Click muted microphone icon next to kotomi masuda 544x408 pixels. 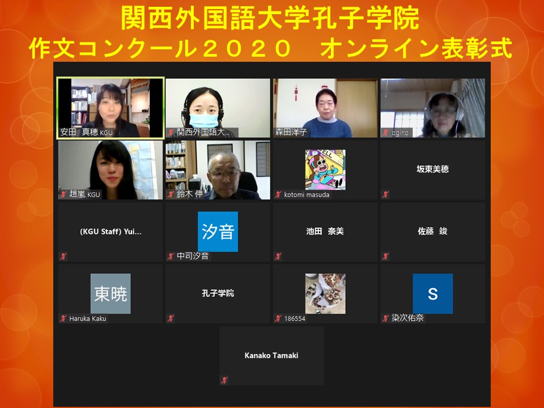[x=278, y=194]
